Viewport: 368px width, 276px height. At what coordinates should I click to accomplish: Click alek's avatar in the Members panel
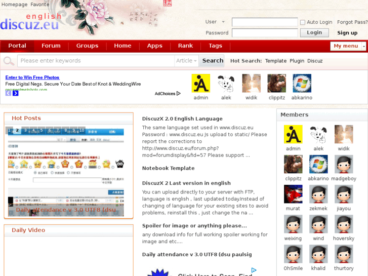click(x=318, y=134)
